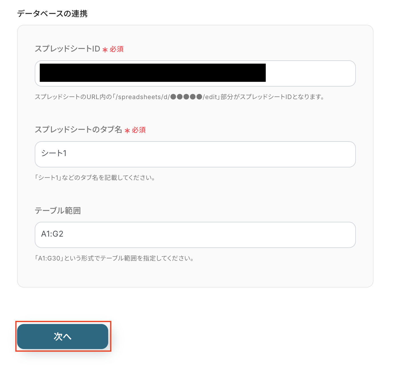398x365 pixels.
Task: Click the 「A1:G30」 table range format hint
Action: click(114, 259)
